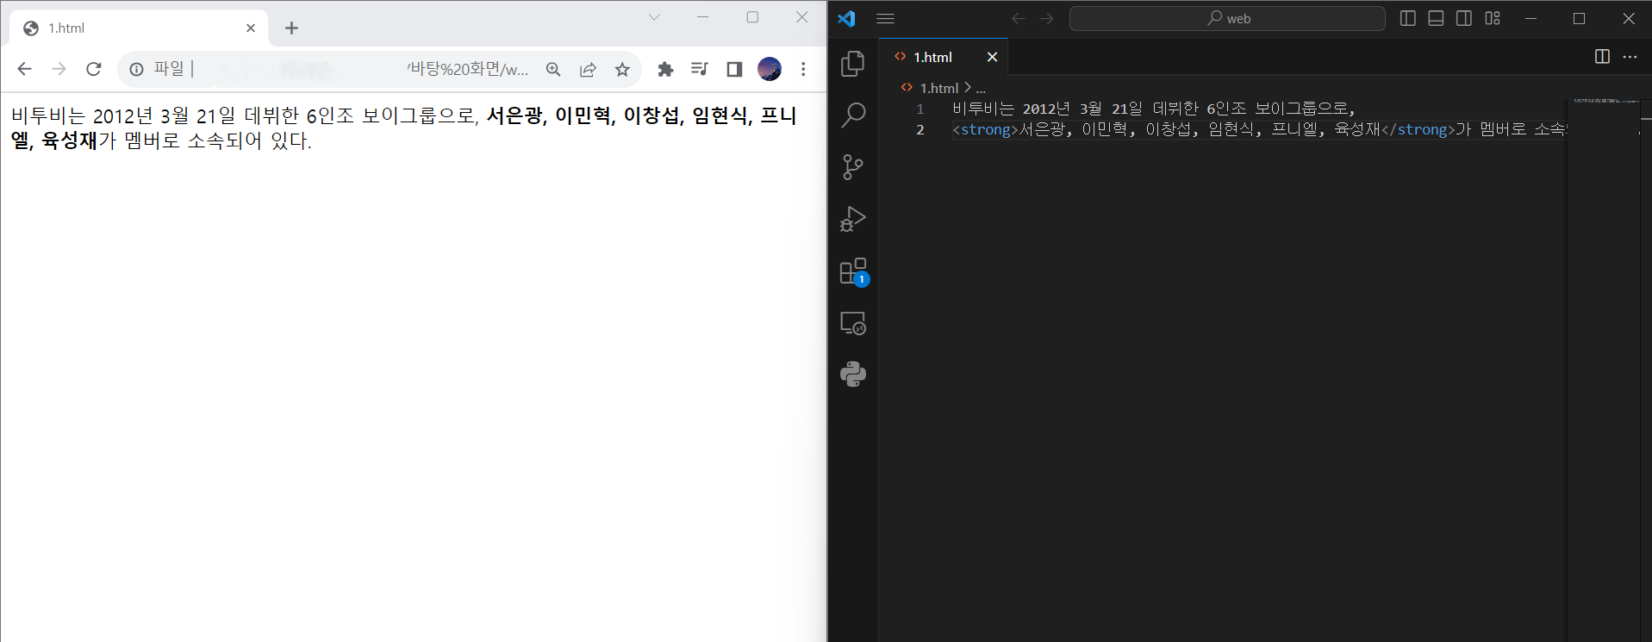Viewport: 1652px width, 642px height.
Task: Open Chrome Extensions puzzle menu
Action: pos(665,69)
